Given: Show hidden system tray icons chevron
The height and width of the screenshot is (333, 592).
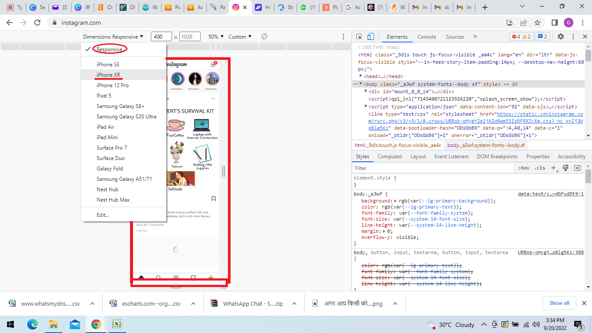Looking at the screenshot, I should (483, 324).
